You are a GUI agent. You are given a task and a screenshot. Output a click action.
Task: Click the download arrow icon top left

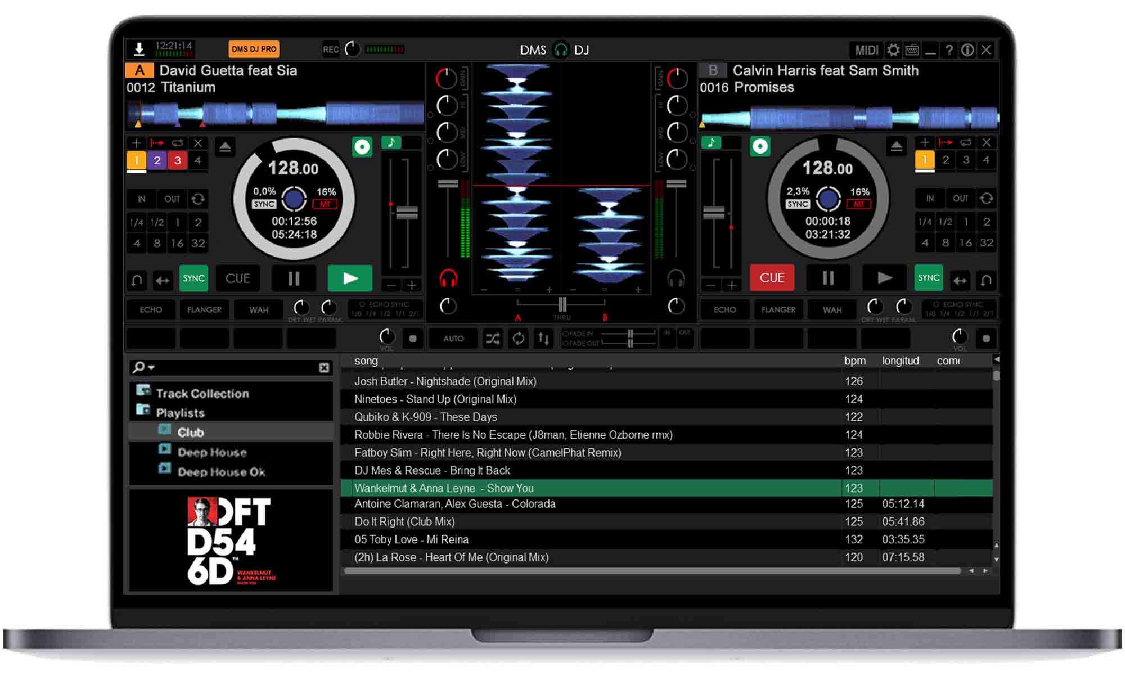(x=139, y=49)
